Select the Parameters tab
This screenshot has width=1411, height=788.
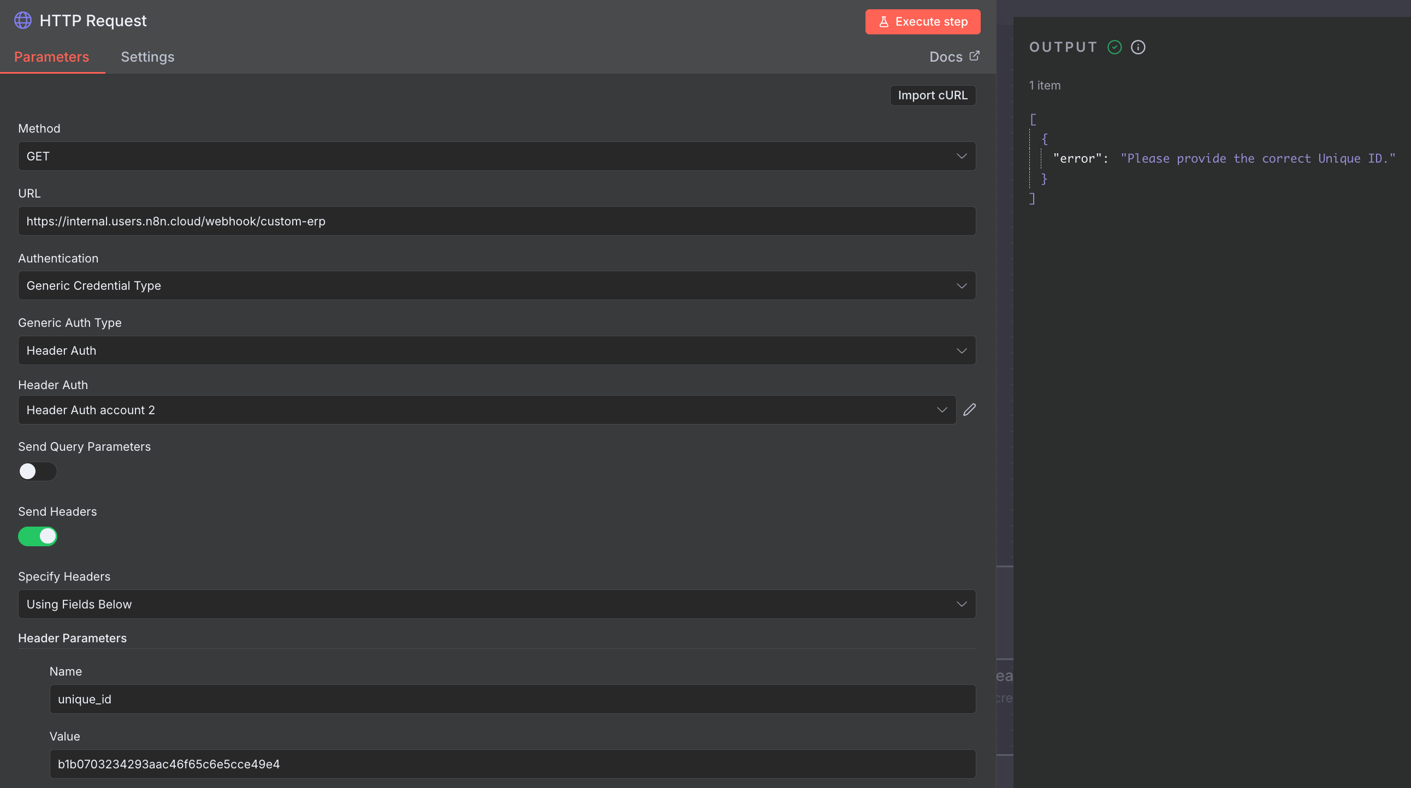51,57
